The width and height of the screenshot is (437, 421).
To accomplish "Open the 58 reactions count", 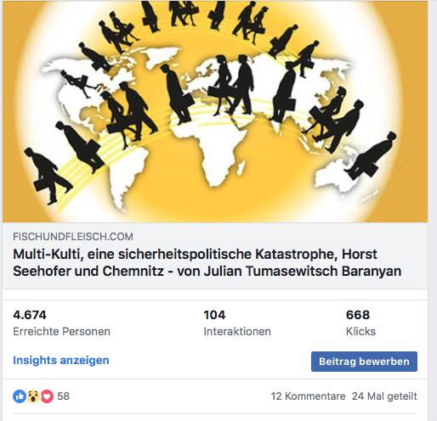I will (63, 396).
